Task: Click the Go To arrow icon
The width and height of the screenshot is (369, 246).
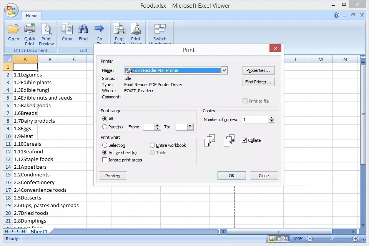Action: (99, 33)
